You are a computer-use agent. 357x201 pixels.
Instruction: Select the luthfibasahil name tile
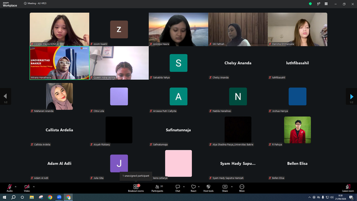tap(297, 63)
